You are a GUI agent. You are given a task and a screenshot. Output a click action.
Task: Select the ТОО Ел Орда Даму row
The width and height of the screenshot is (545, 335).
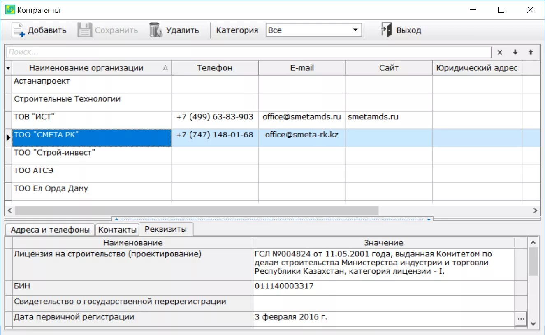[92, 192]
